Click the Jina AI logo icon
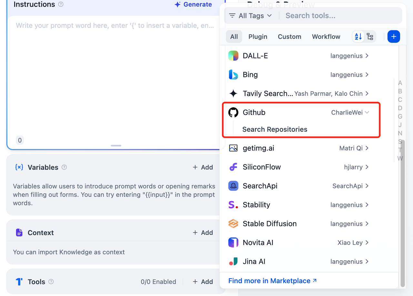The width and height of the screenshot is (413, 296). (233, 262)
